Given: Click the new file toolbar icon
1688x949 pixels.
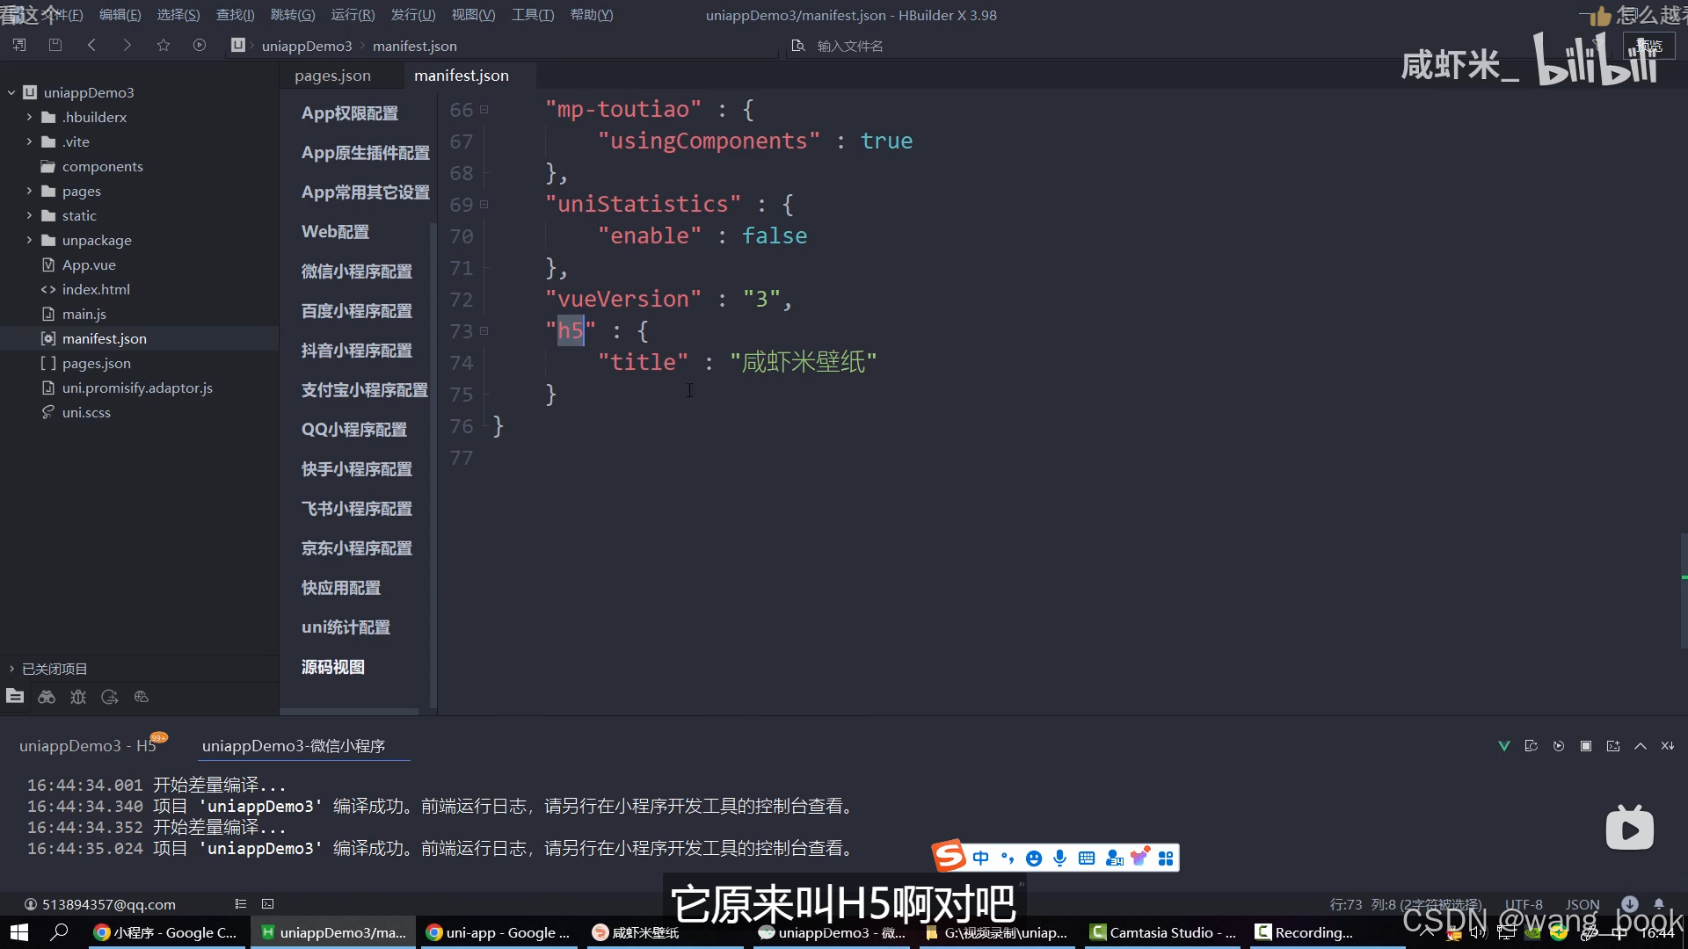Looking at the screenshot, I should click(x=19, y=45).
